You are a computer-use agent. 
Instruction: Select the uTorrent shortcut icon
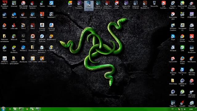pos(182,92)
